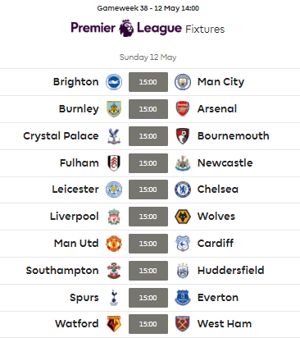
Task: Select the Arsenal cannon badge
Action: (x=183, y=109)
